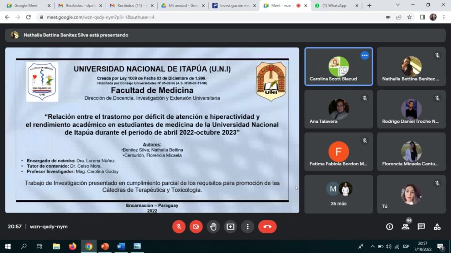The height and width of the screenshot is (253, 451).
Task: Open meeting details info icon
Action: click(389, 227)
